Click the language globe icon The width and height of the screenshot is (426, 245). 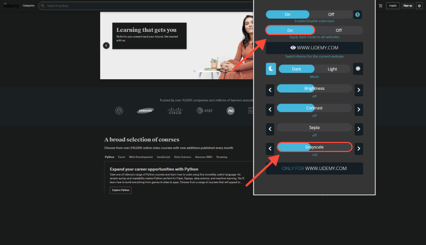pos(419,6)
